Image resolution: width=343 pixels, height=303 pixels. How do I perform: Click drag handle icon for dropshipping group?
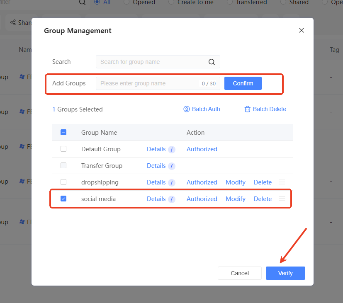(282, 182)
